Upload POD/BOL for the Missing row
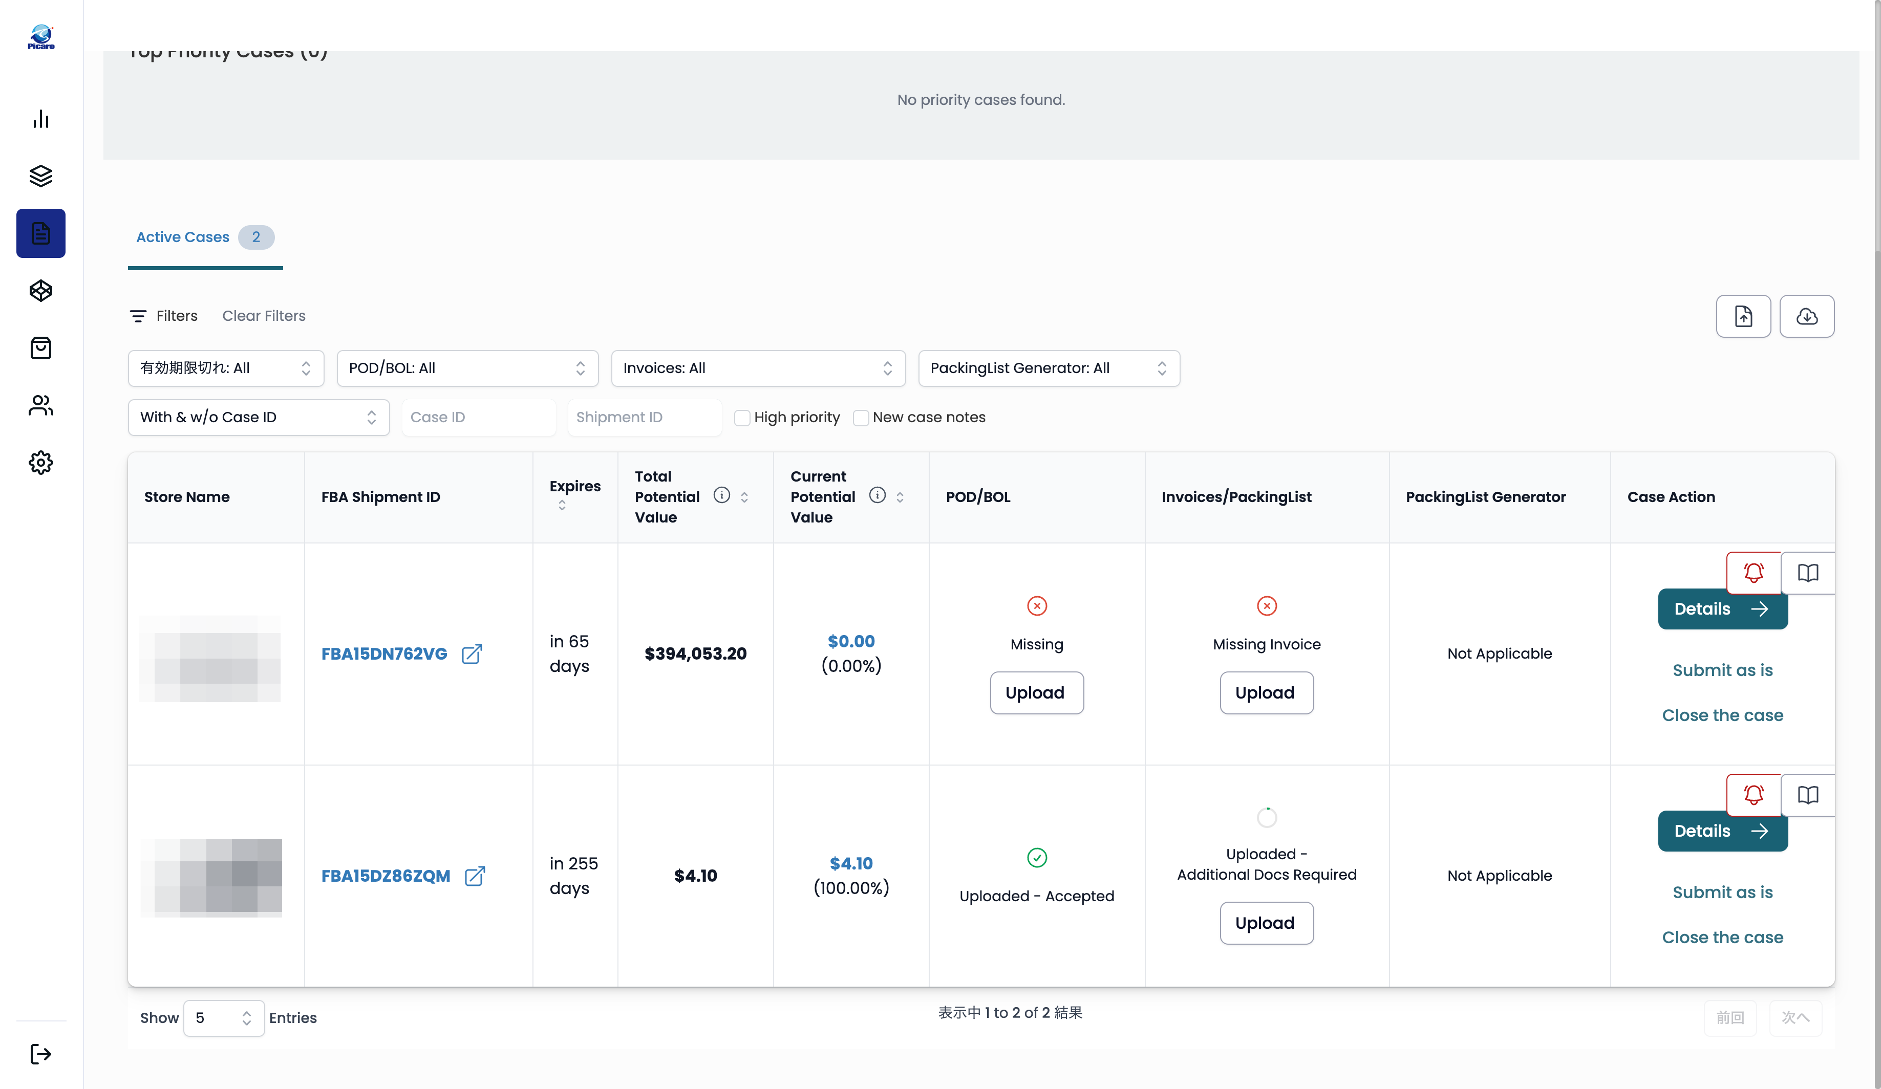Image resolution: width=1881 pixels, height=1089 pixels. click(1036, 693)
